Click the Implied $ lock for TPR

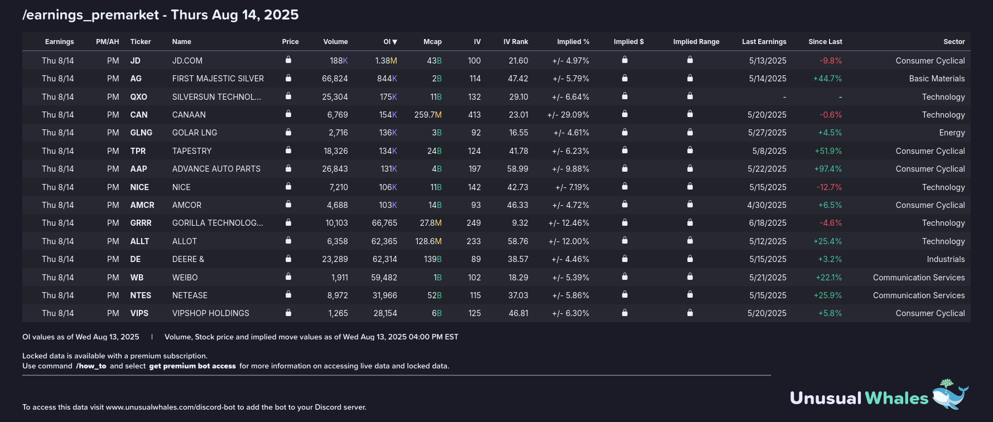point(625,150)
